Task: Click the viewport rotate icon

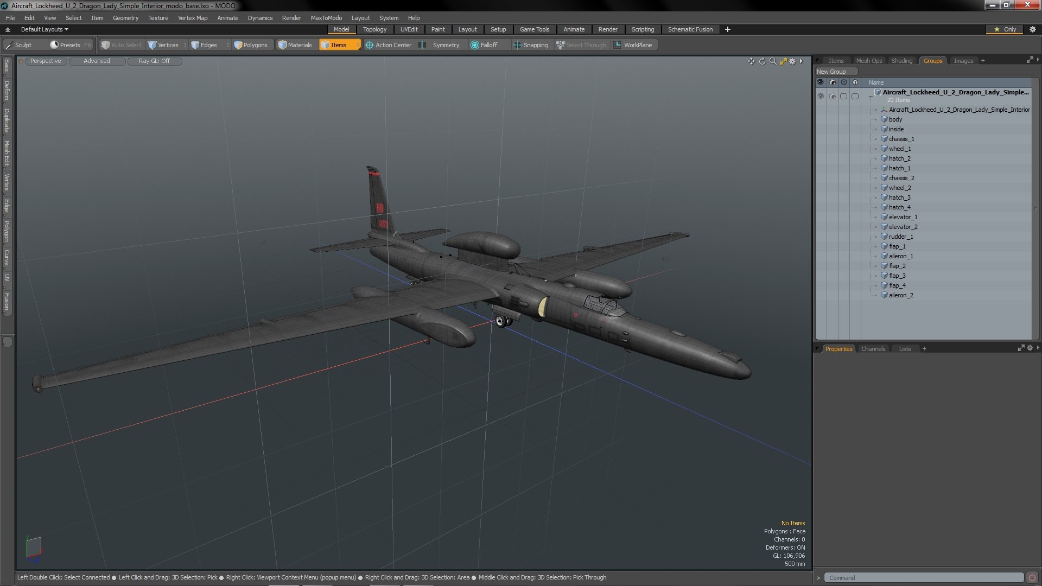Action: pos(762,61)
